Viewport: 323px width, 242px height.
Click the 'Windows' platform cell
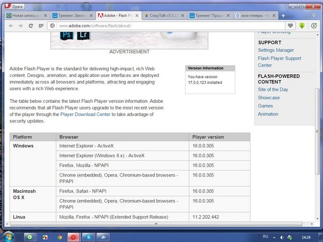(33, 164)
